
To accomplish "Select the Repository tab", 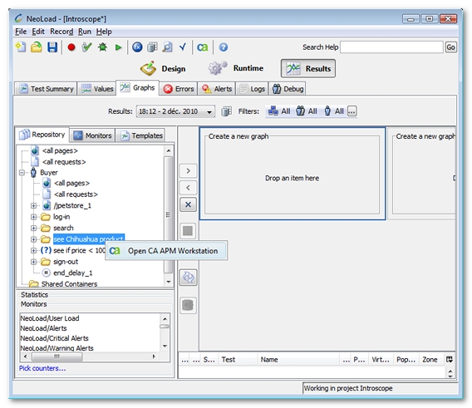I will 42,135.
